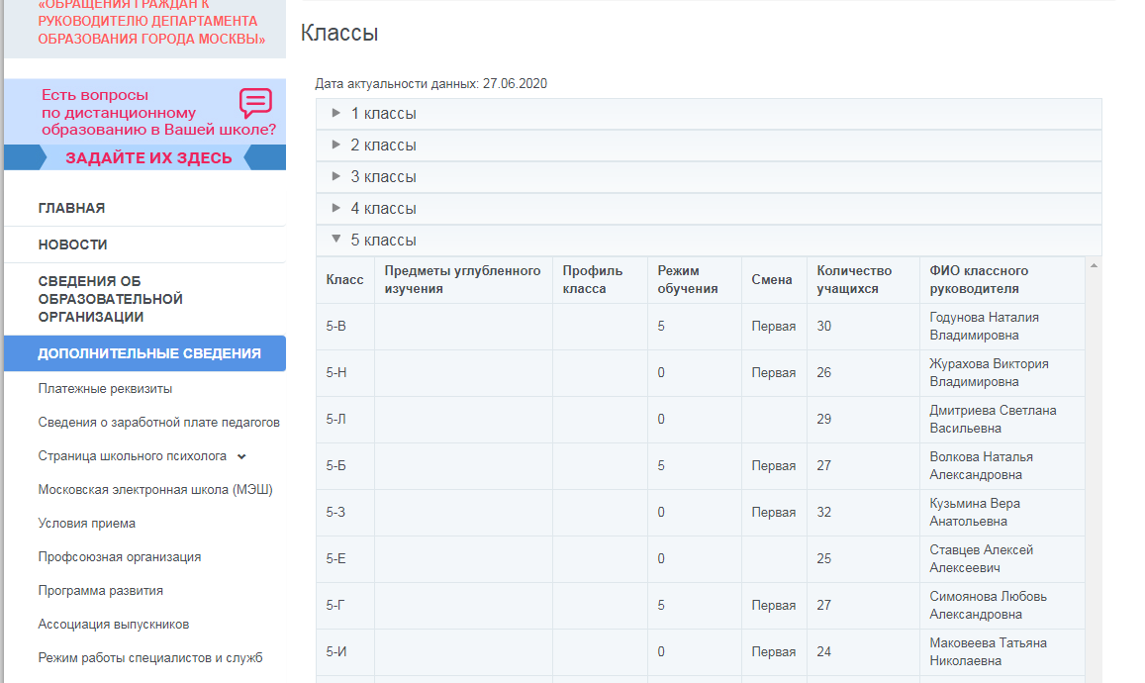Click teacher name Годунова Наталия Владимировна

coord(984,327)
